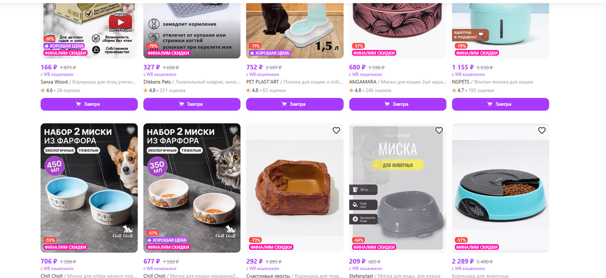Image resolution: width=606 pixels, height=278 pixels.
Task: Click the cart icon under Sansa Wood feeder
Action: pos(78,104)
